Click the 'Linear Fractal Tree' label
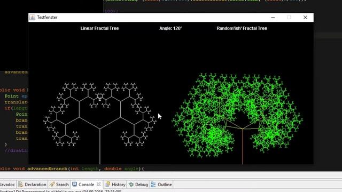 tap(99, 28)
